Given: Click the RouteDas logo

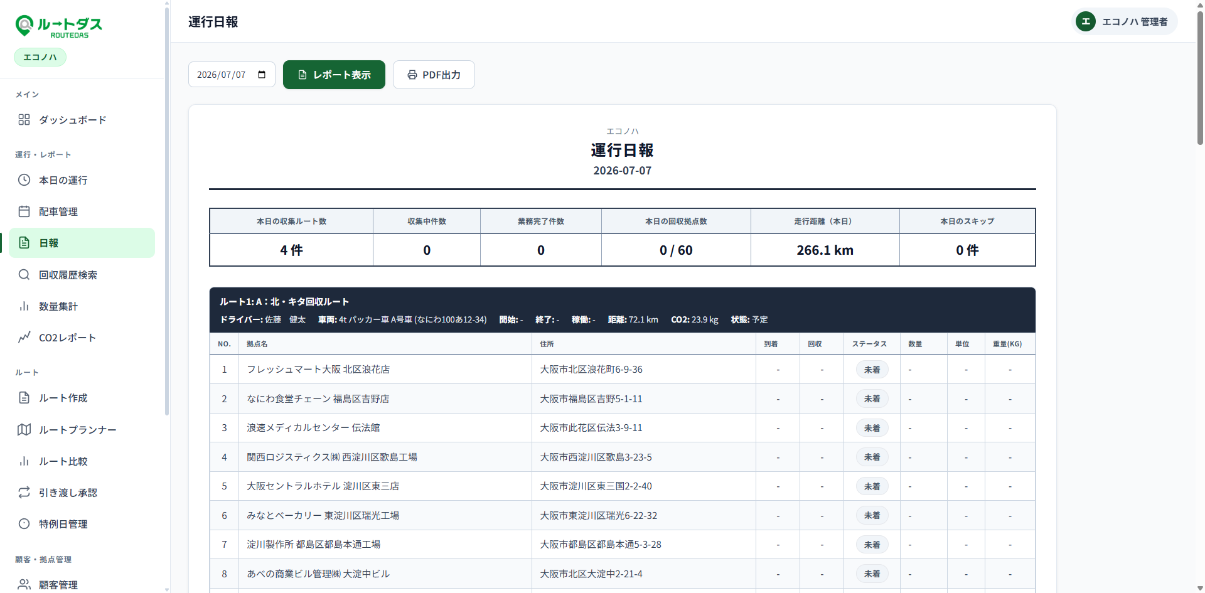Looking at the screenshot, I should [58, 26].
